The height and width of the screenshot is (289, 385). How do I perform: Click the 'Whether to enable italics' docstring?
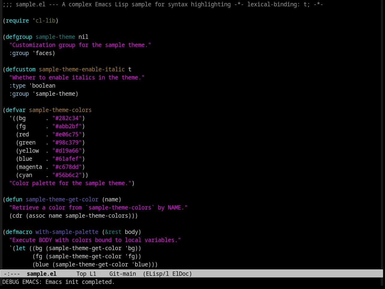(77, 77)
